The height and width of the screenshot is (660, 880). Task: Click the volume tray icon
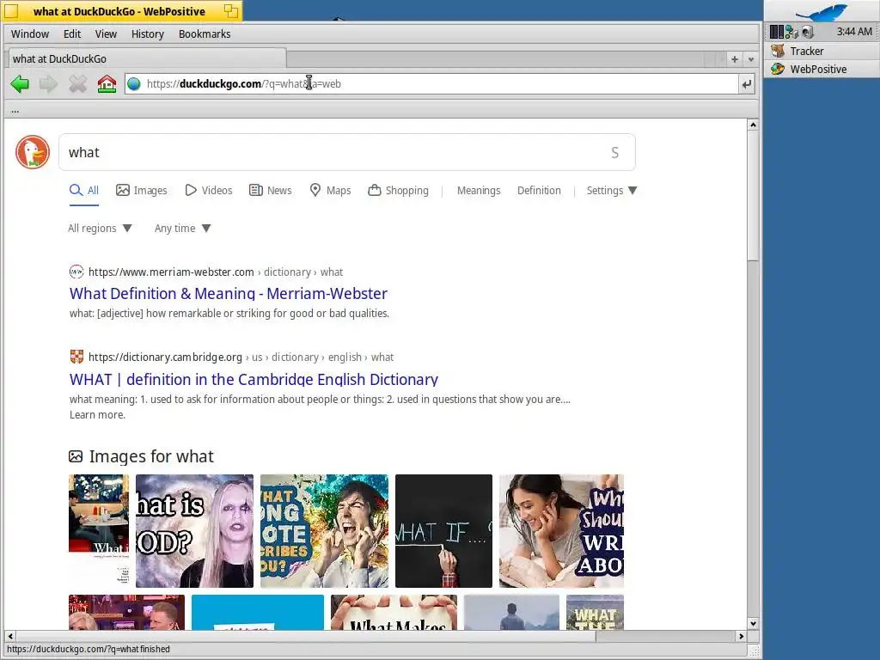pos(807,32)
